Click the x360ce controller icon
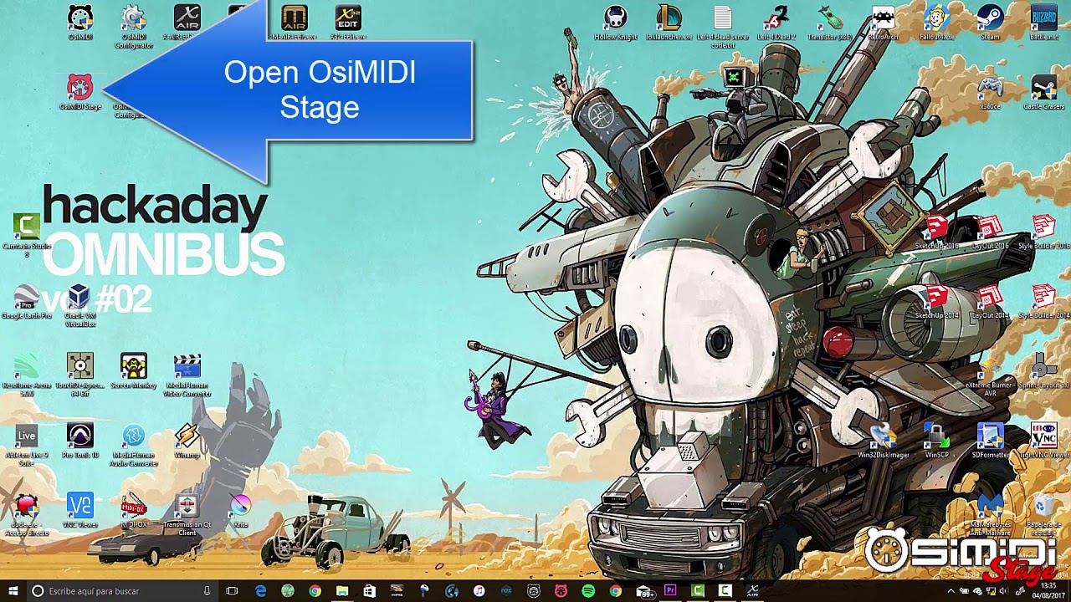The image size is (1071, 602). [x=991, y=92]
